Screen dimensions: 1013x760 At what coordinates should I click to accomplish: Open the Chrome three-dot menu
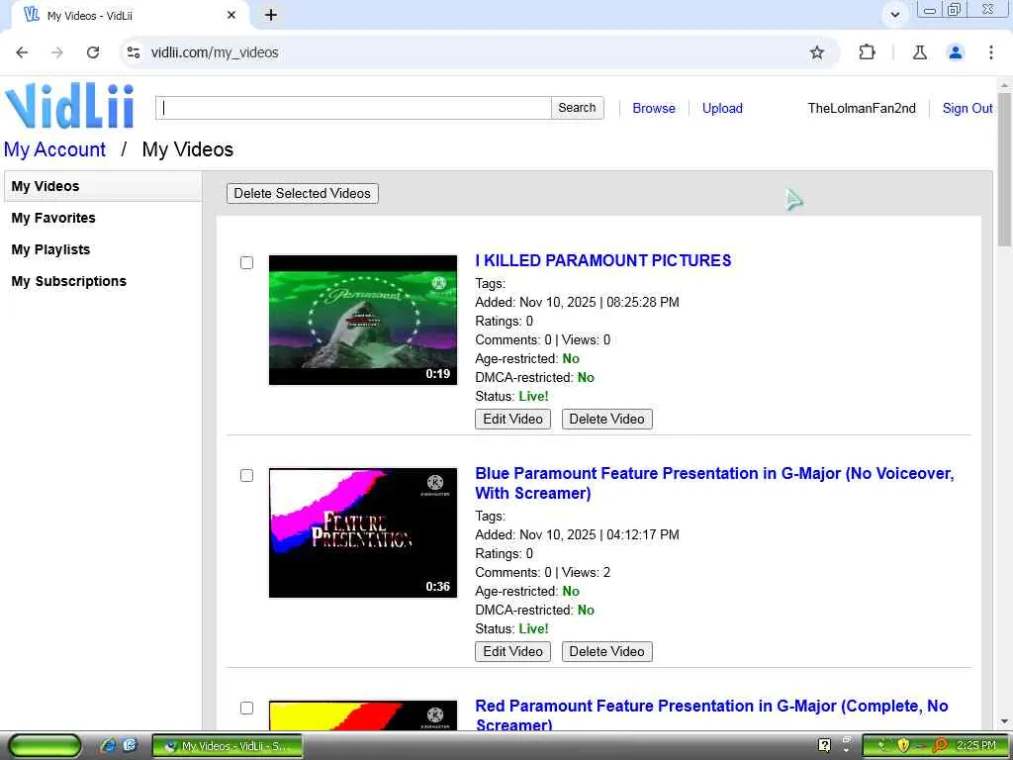[x=990, y=52]
